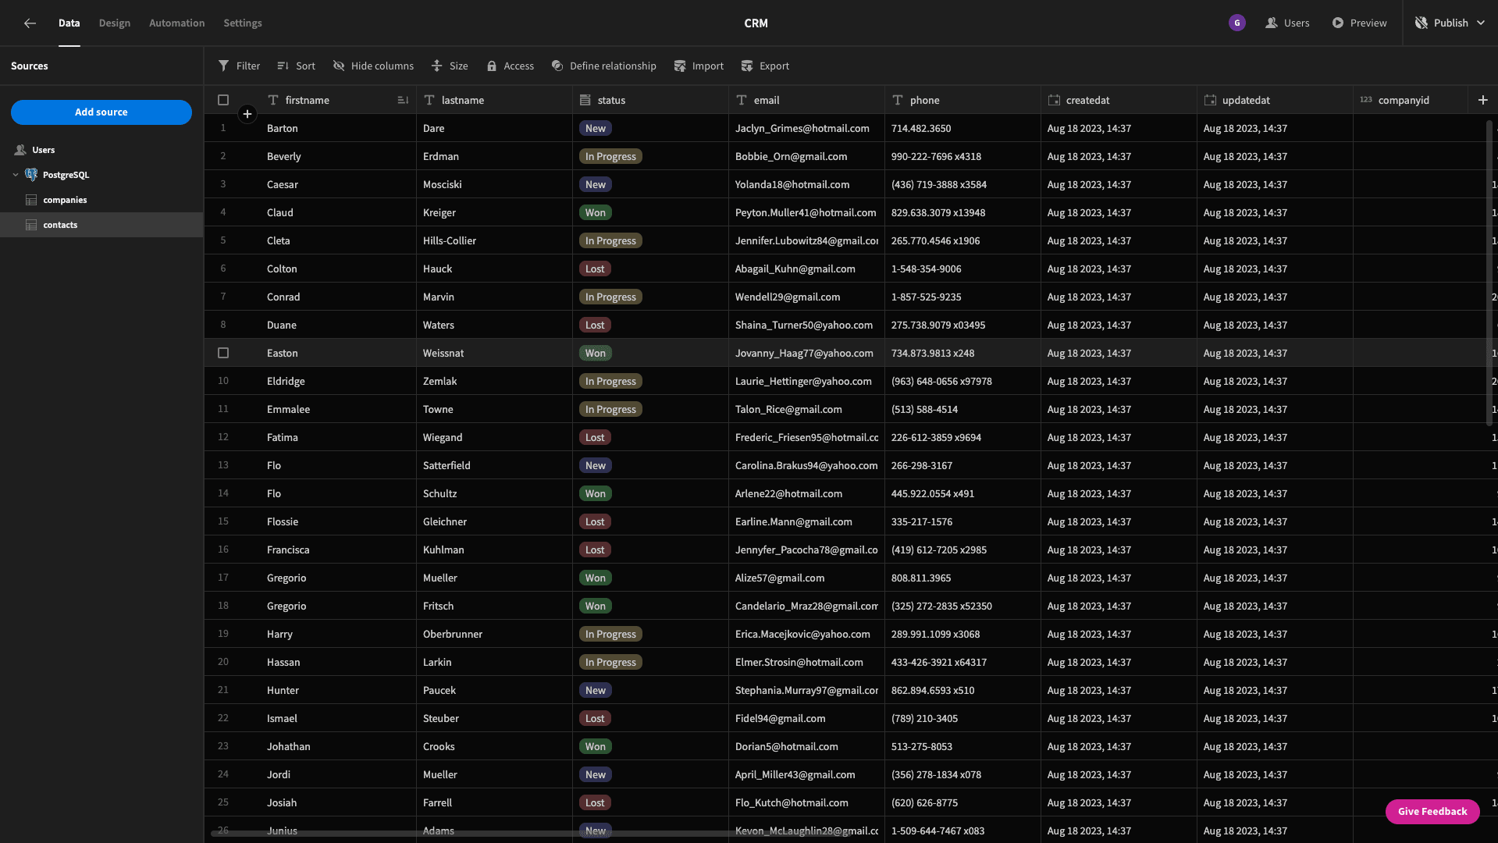Image resolution: width=1498 pixels, height=843 pixels.
Task: Click the Give Feedback button
Action: coord(1432,812)
